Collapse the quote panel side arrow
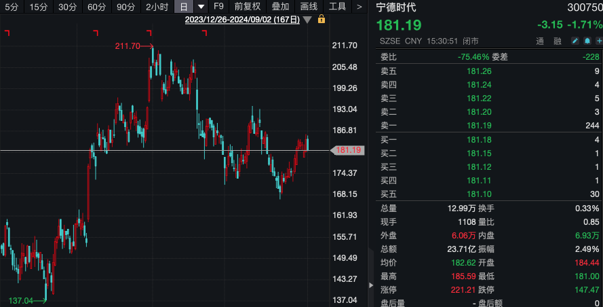Screen dimensions: 603x307 coord(371,285)
